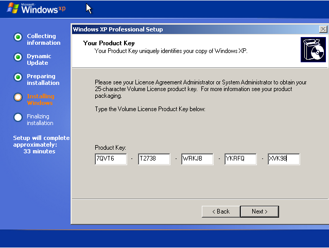This screenshot has height=248, width=329.
Task: Click the Setup will complete approximately text
Action: pyautogui.click(x=41, y=141)
